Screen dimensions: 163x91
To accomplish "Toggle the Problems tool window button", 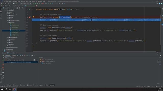I will click(15, 85).
